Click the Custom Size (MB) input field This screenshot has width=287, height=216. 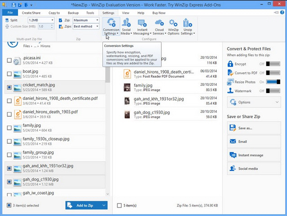pos(44,26)
